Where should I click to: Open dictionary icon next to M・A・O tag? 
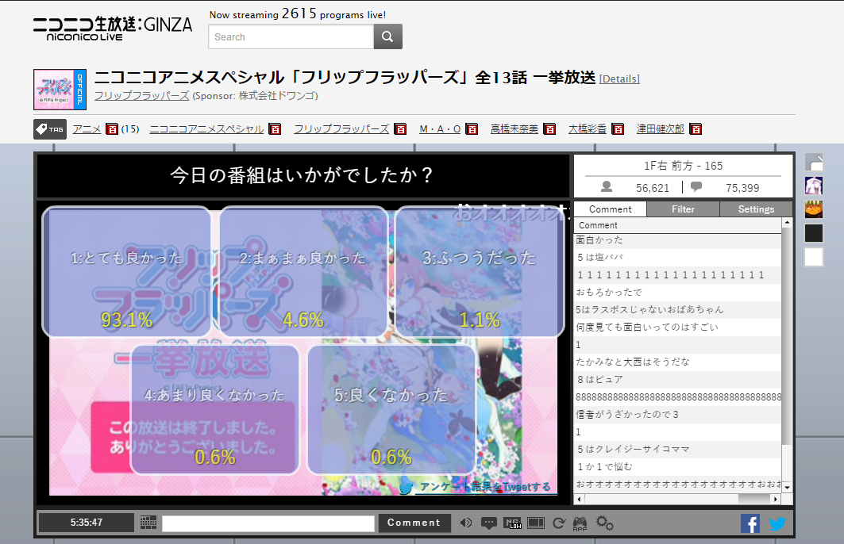pyautogui.click(x=472, y=129)
